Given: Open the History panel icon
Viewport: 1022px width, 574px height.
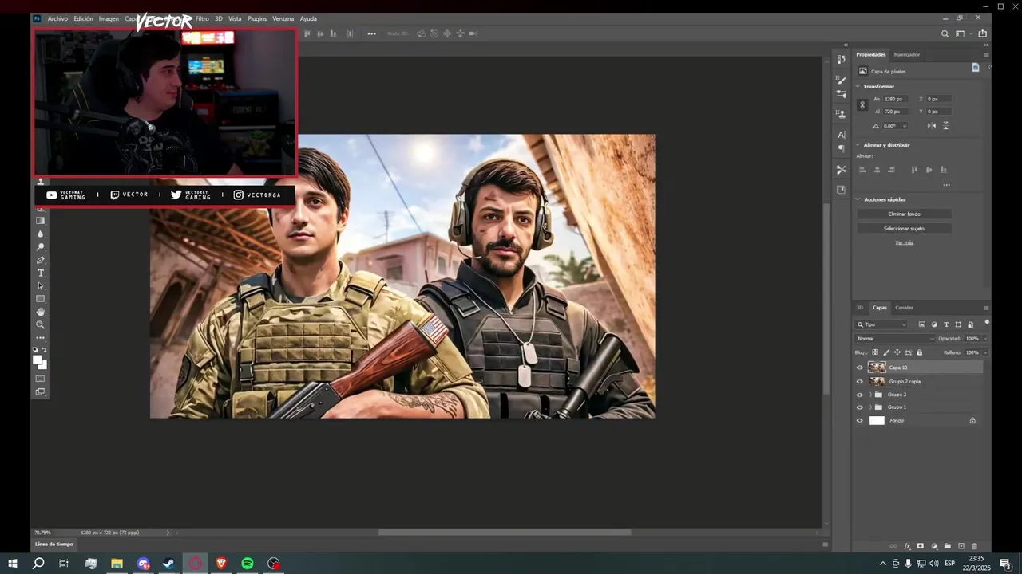Looking at the screenshot, I should point(841,60).
